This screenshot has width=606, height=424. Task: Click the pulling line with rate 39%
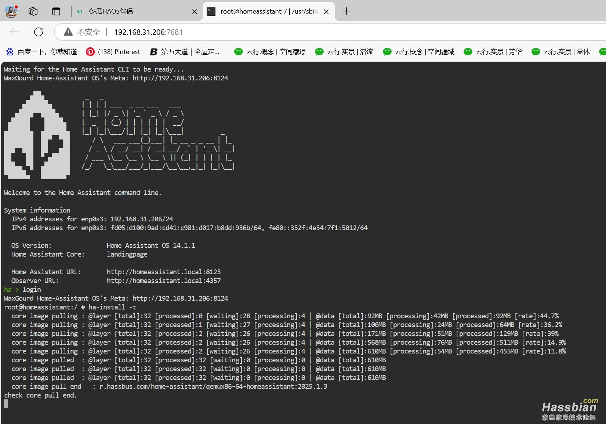point(285,334)
